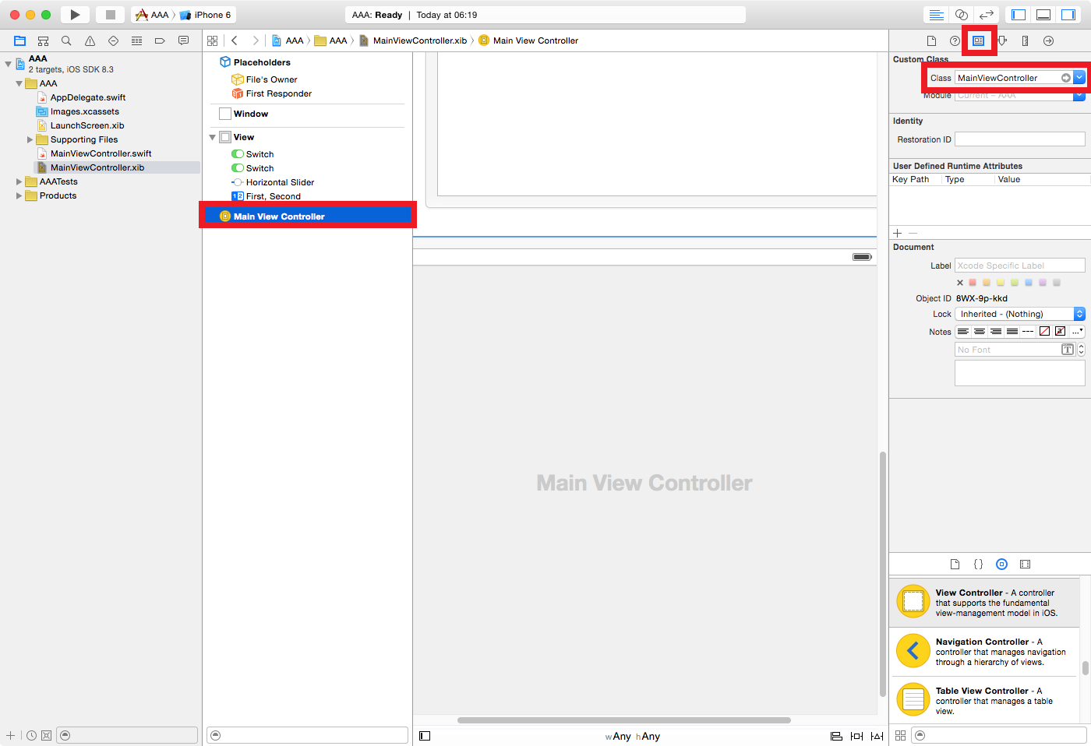Viewport: 1091px width, 746px height.
Task: Select Horizontal Slider in document outline
Action: [274, 182]
